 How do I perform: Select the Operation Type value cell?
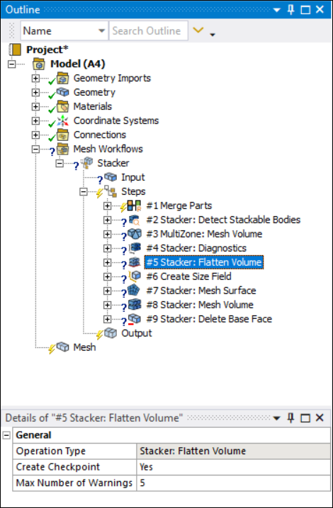tap(233, 451)
